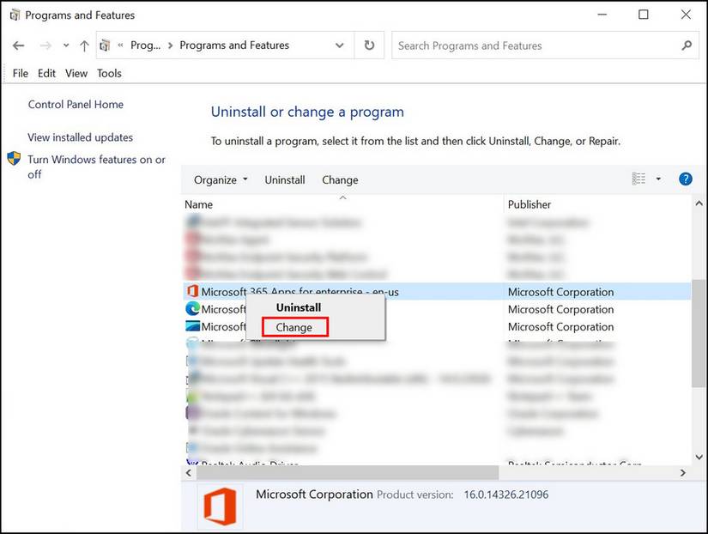Click the shield icon beside Turn Windows features
The height and width of the screenshot is (534, 708).
14,158
